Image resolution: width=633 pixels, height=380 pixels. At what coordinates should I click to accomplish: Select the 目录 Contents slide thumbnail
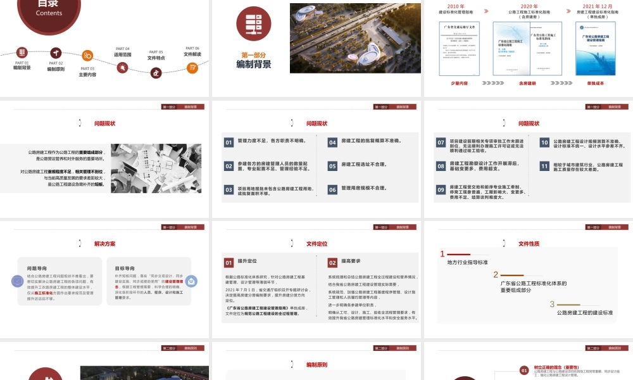pyautogui.click(x=104, y=48)
